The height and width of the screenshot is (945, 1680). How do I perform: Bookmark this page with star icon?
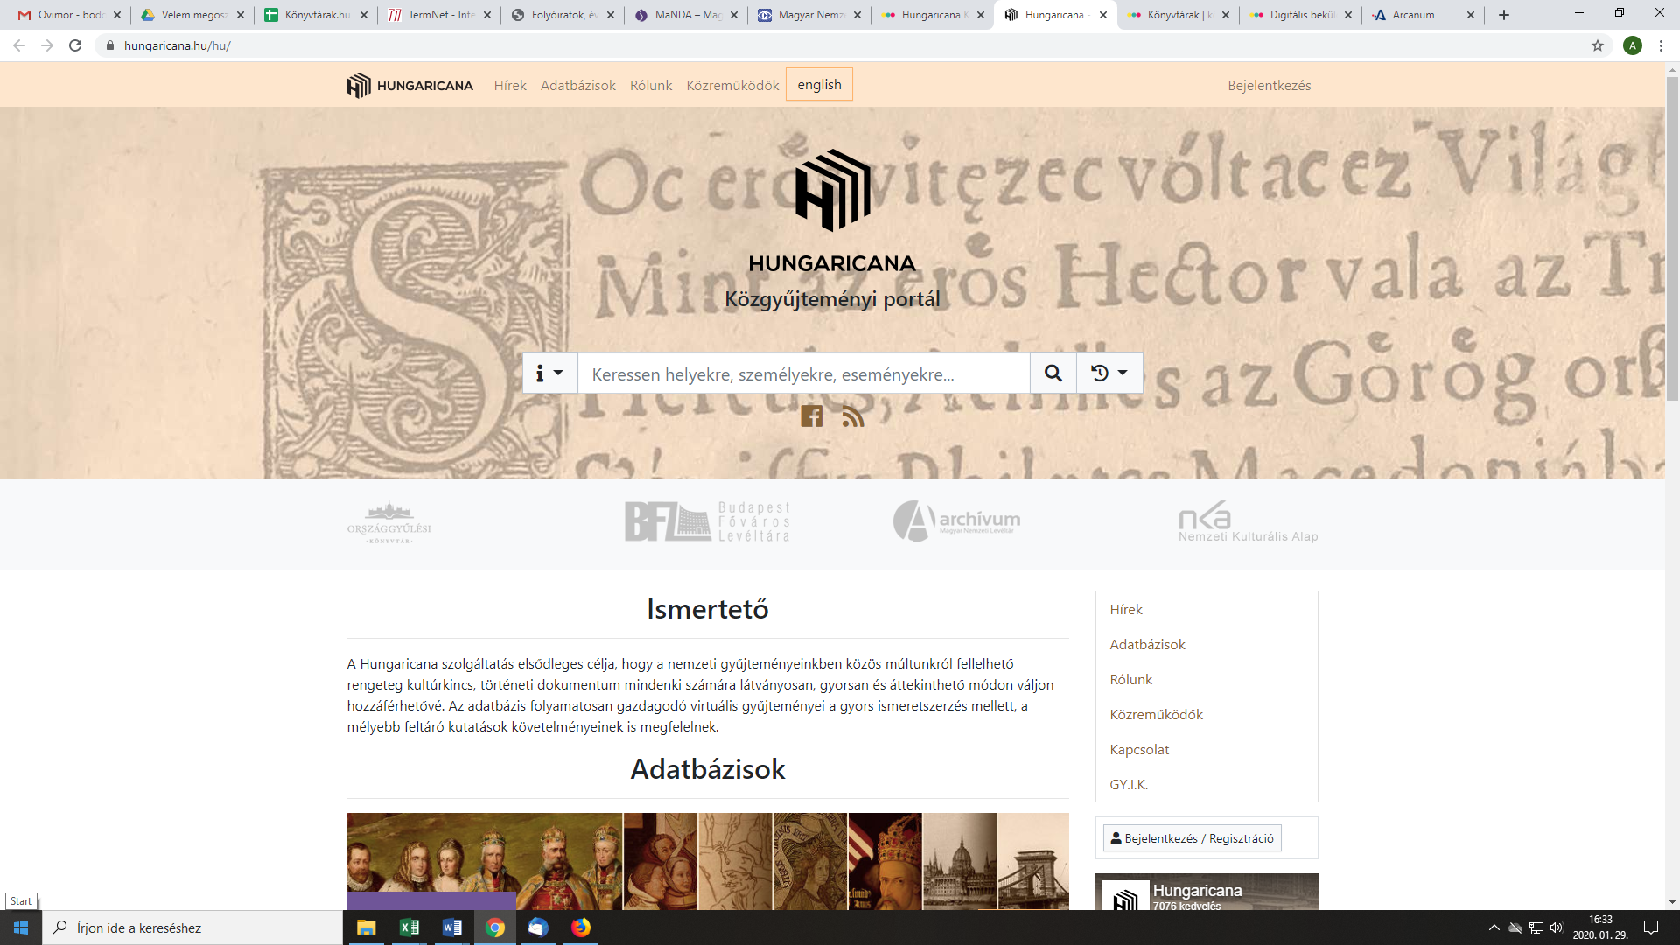(1598, 45)
